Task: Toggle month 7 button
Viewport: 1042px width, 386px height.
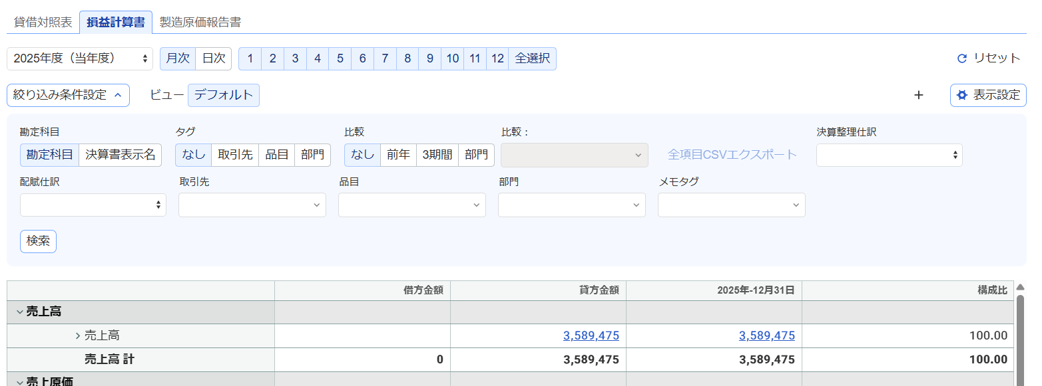Action: (x=385, y=58)
